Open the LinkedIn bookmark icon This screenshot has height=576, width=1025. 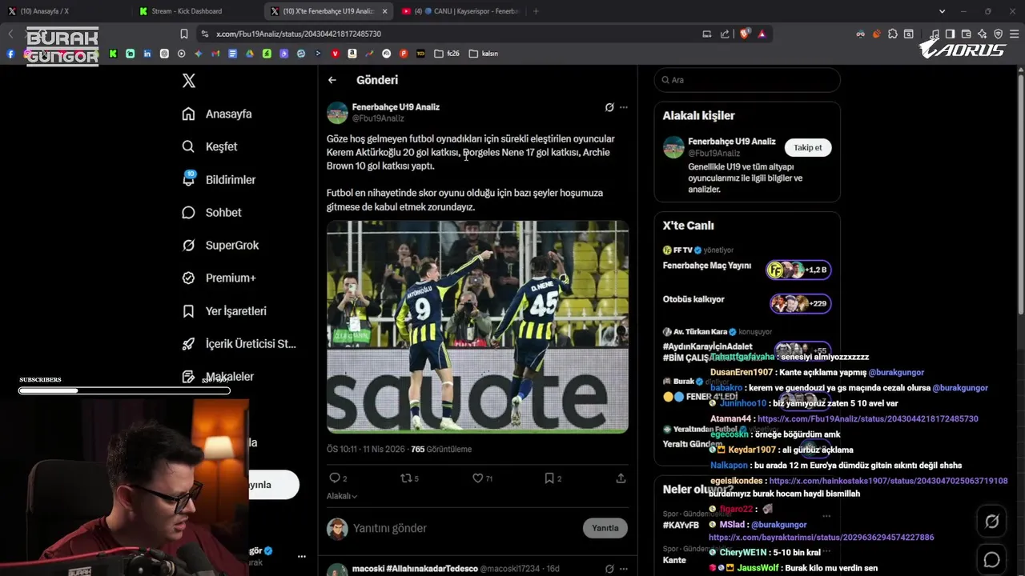point(147,54)
